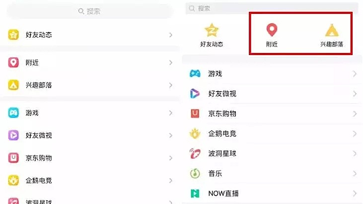The height and width of the screenshot is (204, 363).
Task: Focus the 搜索 search field in the left panel
Action: (90, 11)
